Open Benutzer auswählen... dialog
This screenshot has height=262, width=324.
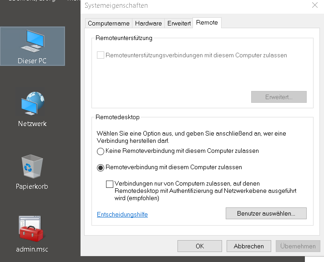click(x=266, y=213)
